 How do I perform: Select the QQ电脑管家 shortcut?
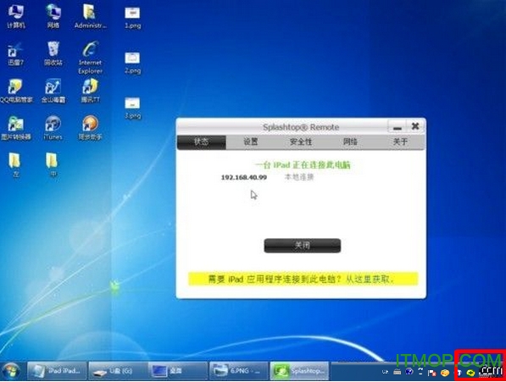coord(16,91)
